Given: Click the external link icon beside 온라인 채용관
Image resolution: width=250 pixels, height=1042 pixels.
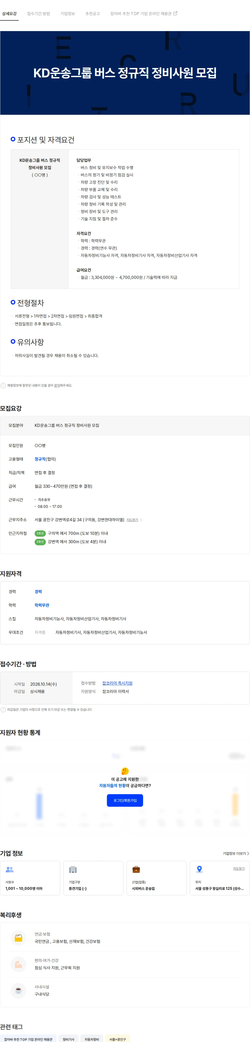Looking at the screenshot, I should (x=176, y=13).
